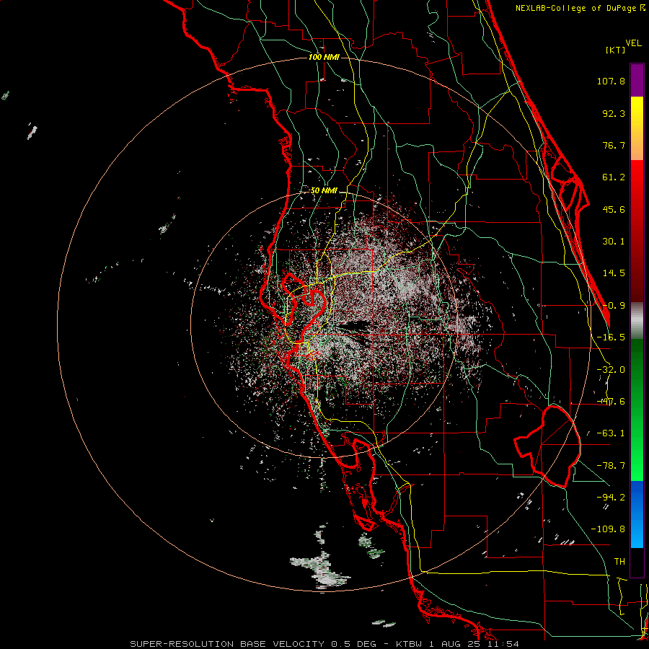Select the 45.6 legend value
Screen dimensions: 649x649
614,209
